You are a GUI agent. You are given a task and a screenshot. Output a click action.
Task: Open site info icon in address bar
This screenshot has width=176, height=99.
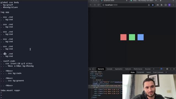[103, 5]
